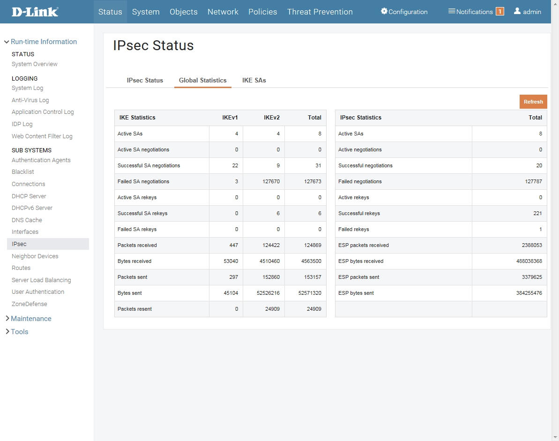Open the orange notification count badge
This screenshot has width=559, height=441.
click(500, 11)
